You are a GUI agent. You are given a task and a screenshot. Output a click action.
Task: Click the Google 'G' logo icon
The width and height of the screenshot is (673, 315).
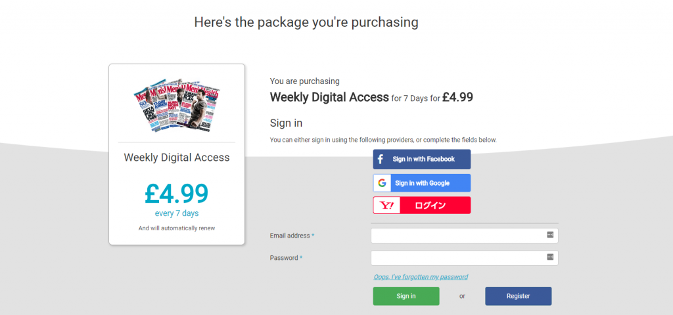[x=382, y=183]
